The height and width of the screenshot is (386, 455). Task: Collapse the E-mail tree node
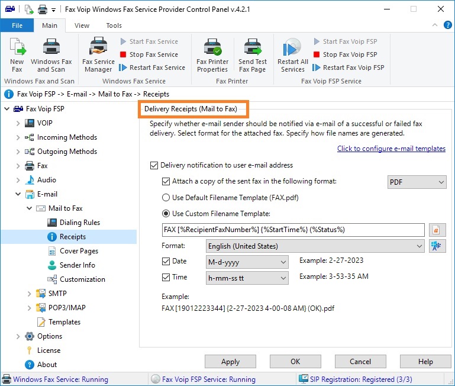[18, 194]
